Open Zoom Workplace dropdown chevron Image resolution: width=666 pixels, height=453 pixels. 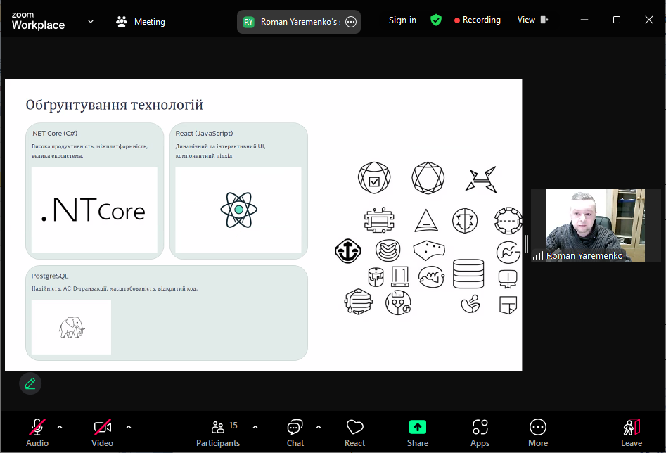pyautogui.click(x=91, y=21)
